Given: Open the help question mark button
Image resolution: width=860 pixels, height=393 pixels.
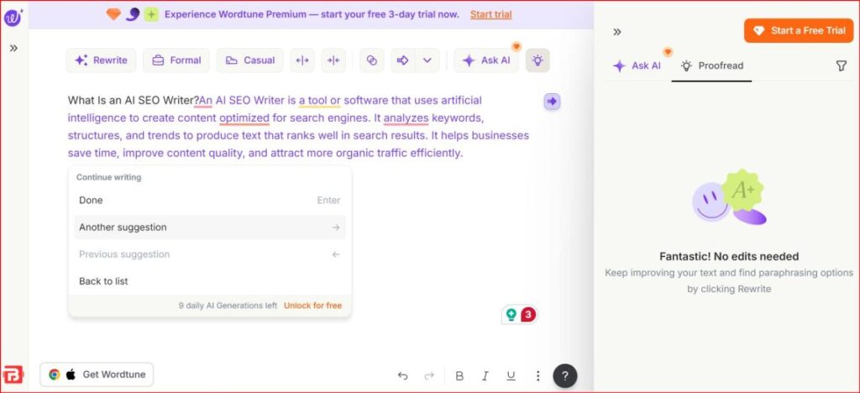Looking at the screenshot, I should 565,376.
